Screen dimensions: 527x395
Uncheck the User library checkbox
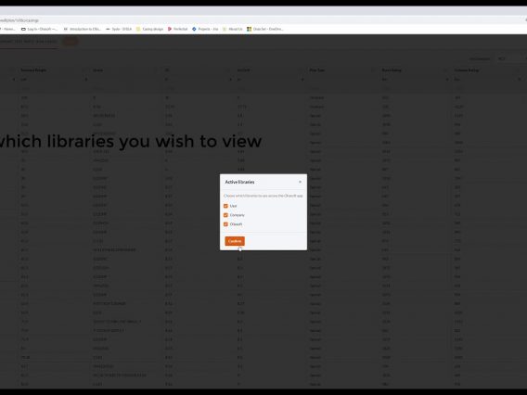tap(225, 206)
